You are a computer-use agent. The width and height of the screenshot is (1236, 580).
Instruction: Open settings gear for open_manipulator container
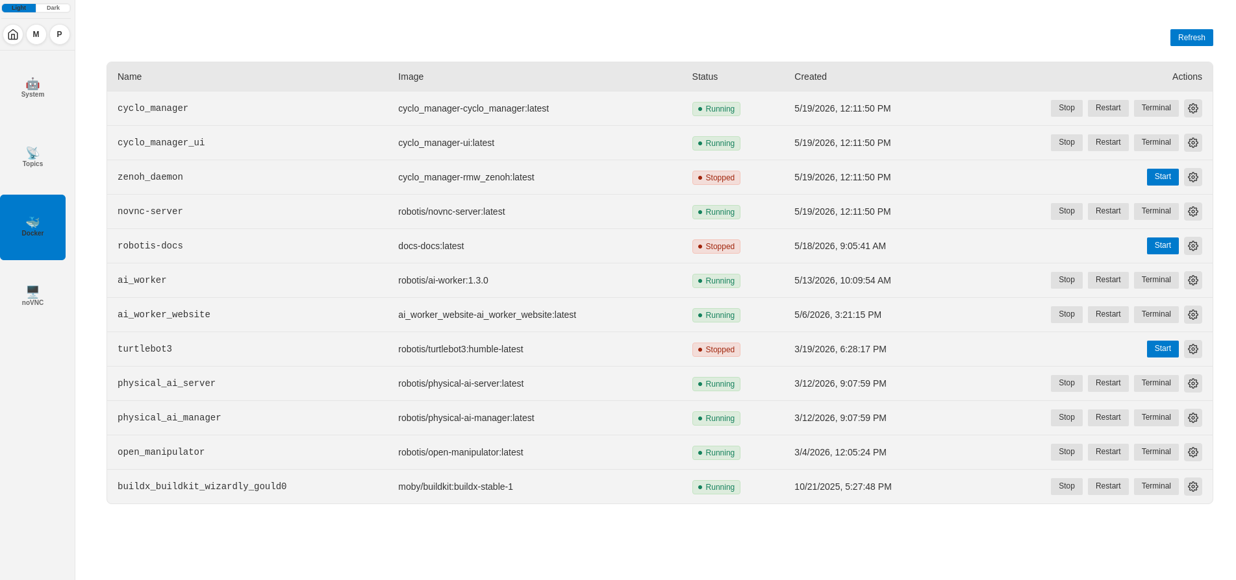[1192, 452]
